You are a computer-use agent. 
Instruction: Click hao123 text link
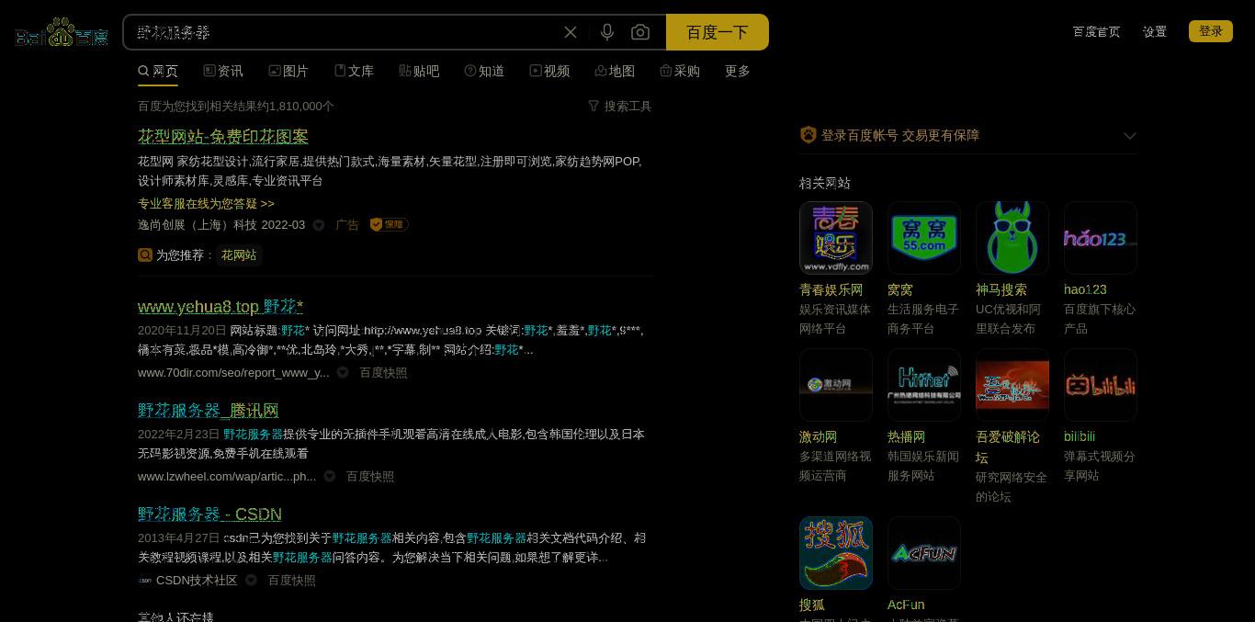(1086, 289)
